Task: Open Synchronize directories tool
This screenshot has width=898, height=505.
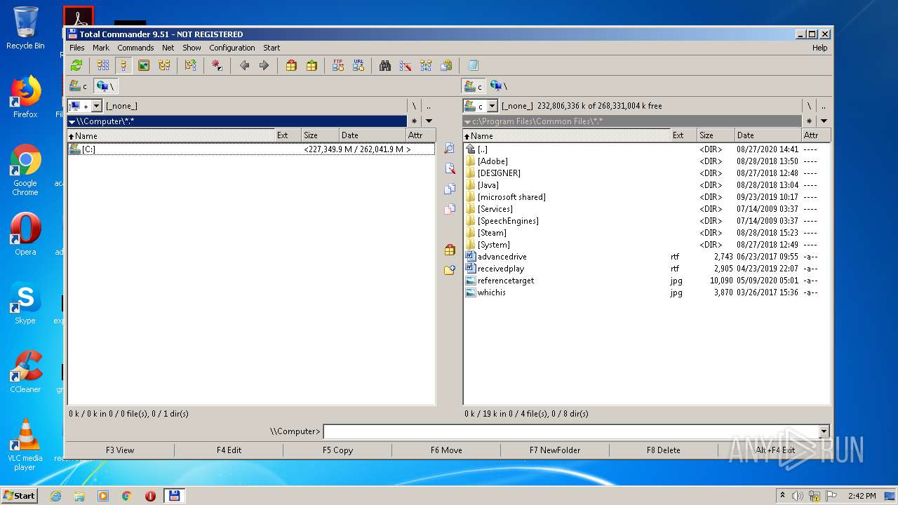Action: pos(426,65)
